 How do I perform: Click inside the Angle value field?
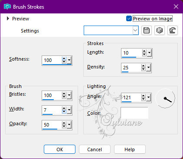(x=131, y=97)
